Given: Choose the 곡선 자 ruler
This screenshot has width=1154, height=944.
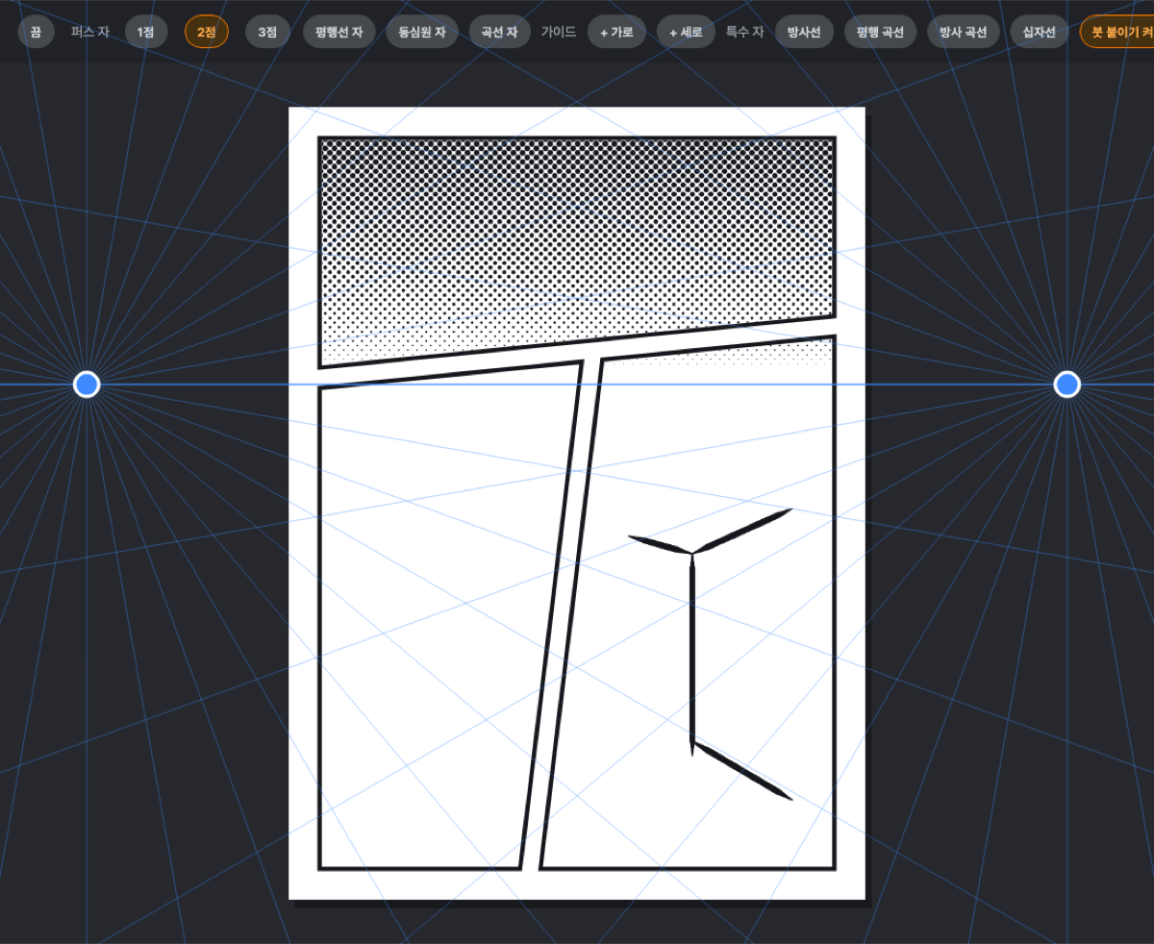Looking at the screenshot, I should click(x=500, y=32).
